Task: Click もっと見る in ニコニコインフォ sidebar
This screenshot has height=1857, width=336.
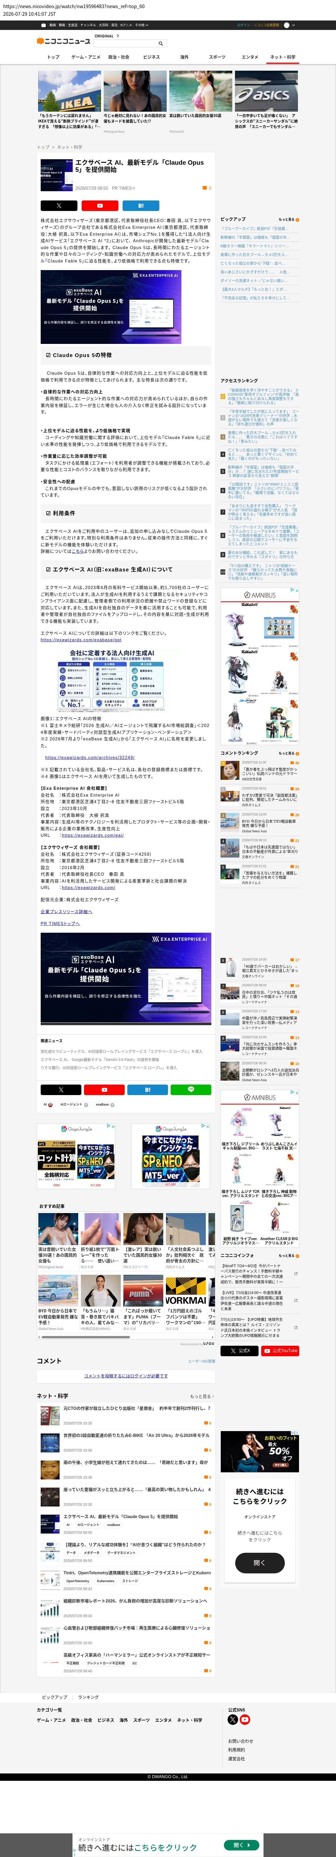Action: coord(288,1256)
